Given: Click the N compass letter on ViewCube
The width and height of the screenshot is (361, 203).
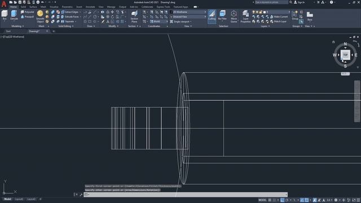Looking at the screenshot, I should (x=345, y=44).
